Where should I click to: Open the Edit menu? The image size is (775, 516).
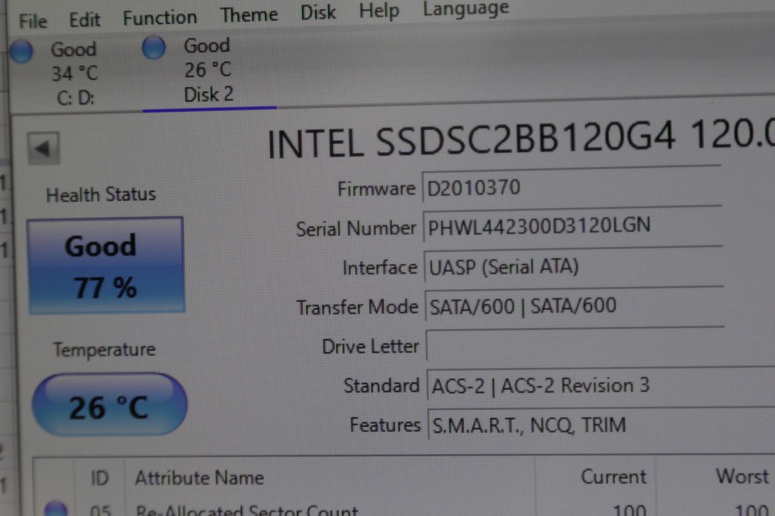click(84, 19)
